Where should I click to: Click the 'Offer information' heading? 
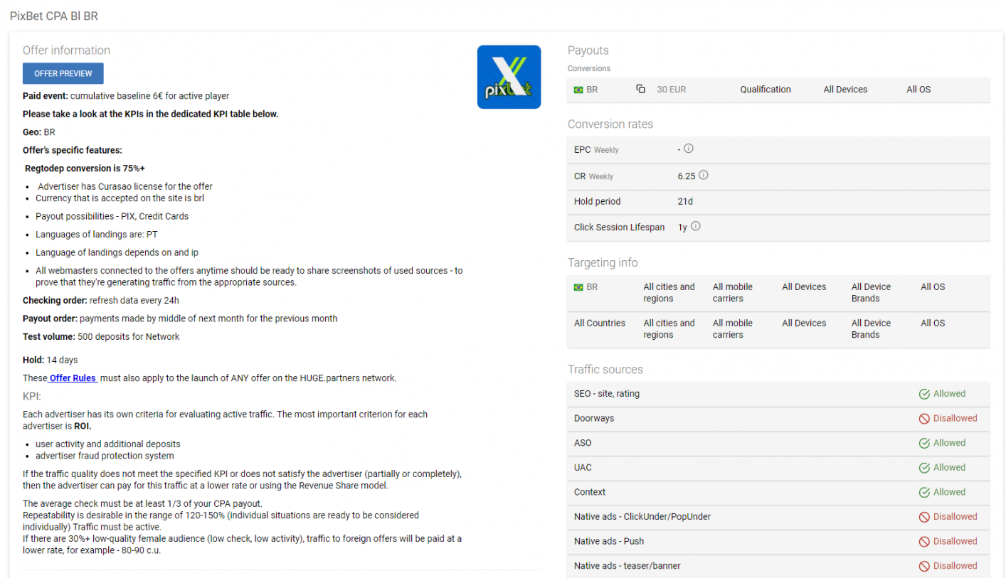pos(66,50)
